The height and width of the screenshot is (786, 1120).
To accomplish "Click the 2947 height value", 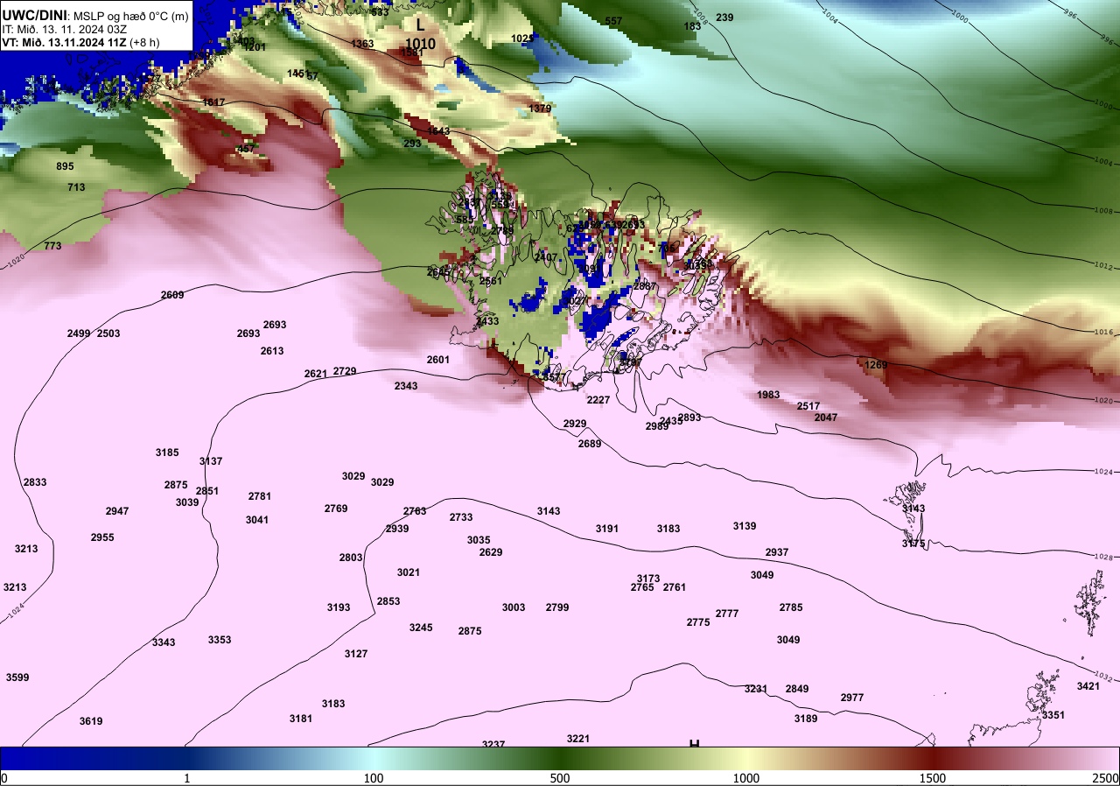I will tap(117, 511).
